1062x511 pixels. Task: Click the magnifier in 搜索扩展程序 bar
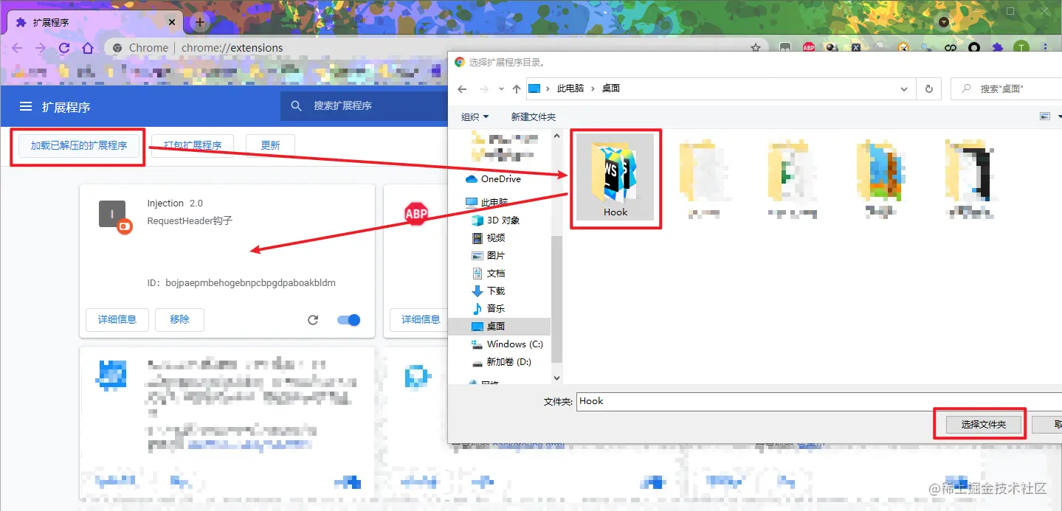297,106
